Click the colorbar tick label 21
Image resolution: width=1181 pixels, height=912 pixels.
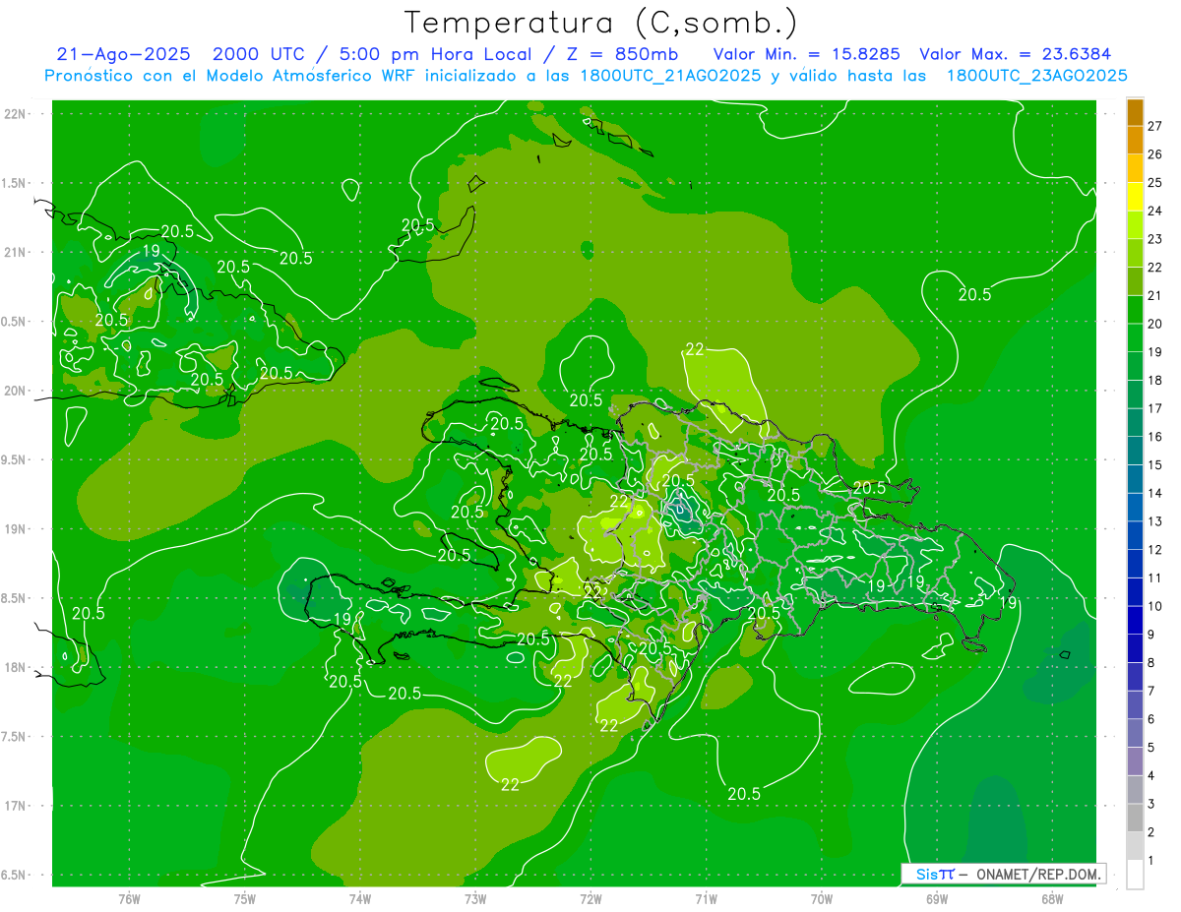[1154, 296]
